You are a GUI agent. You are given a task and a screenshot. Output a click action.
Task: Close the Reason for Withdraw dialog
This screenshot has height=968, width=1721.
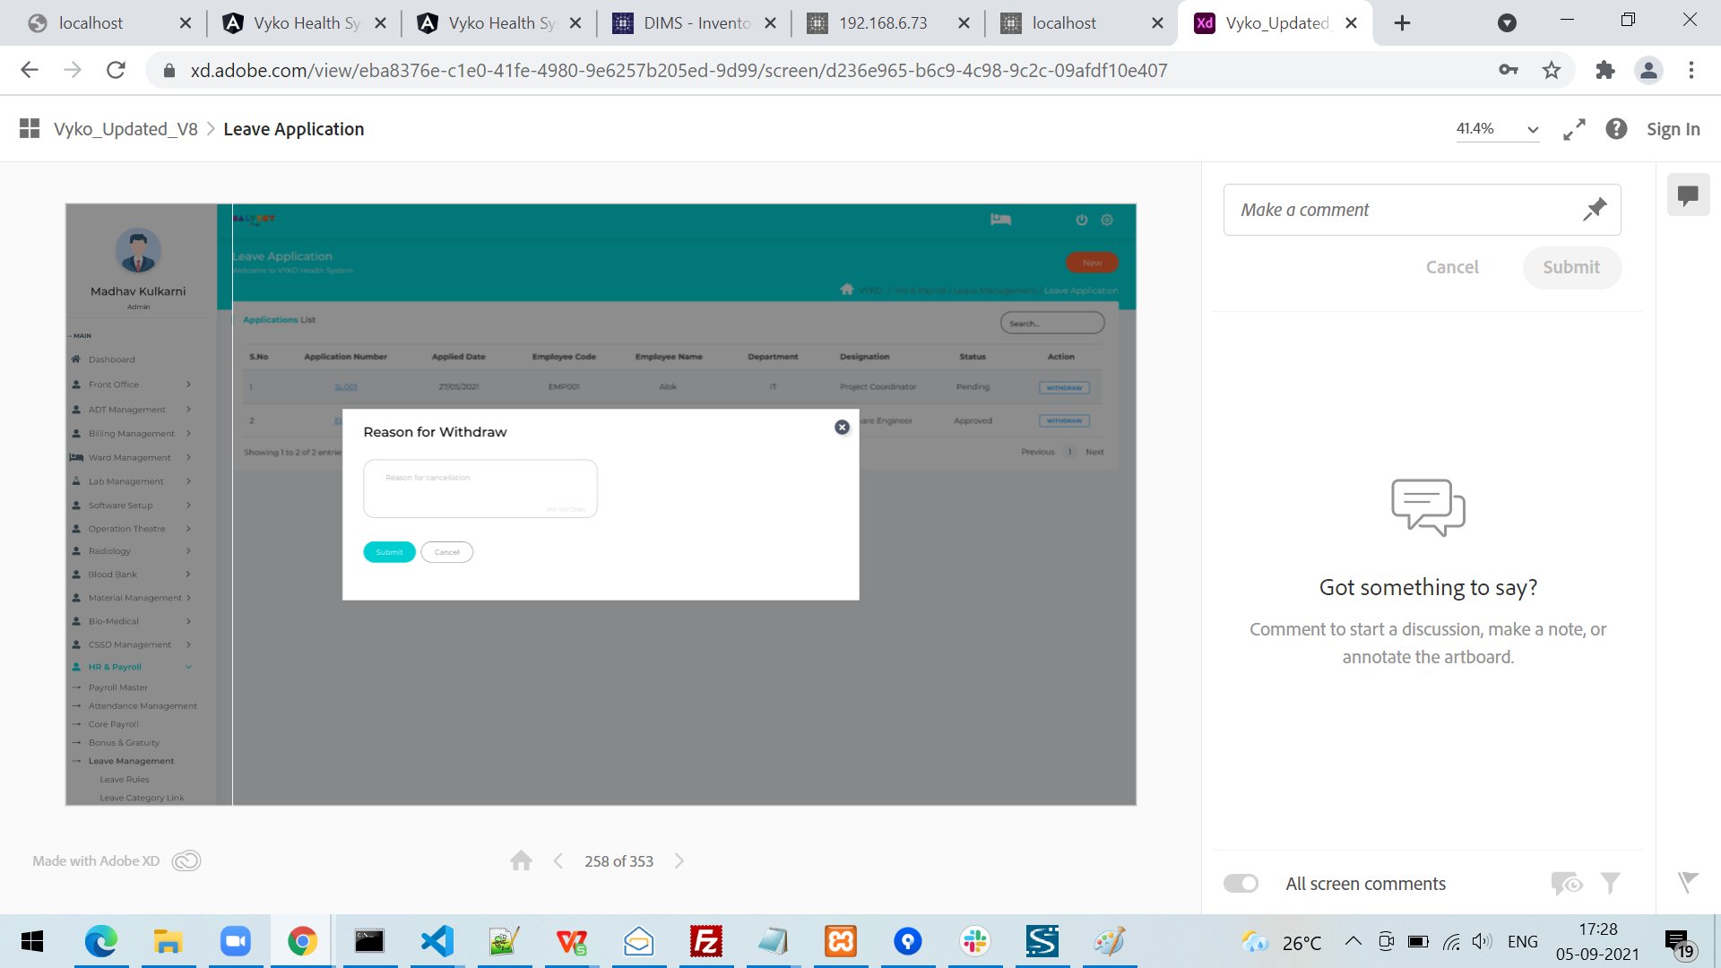pos(842,428)
